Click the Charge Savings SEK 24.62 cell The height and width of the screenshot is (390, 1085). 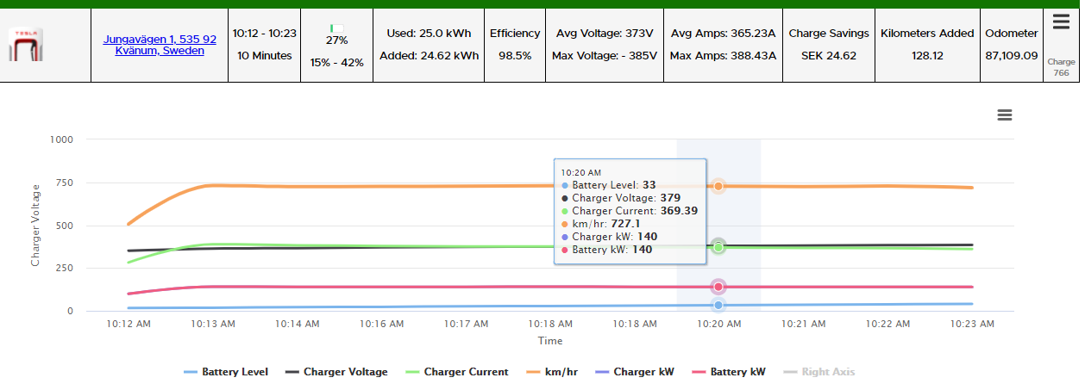pos(829,45)
